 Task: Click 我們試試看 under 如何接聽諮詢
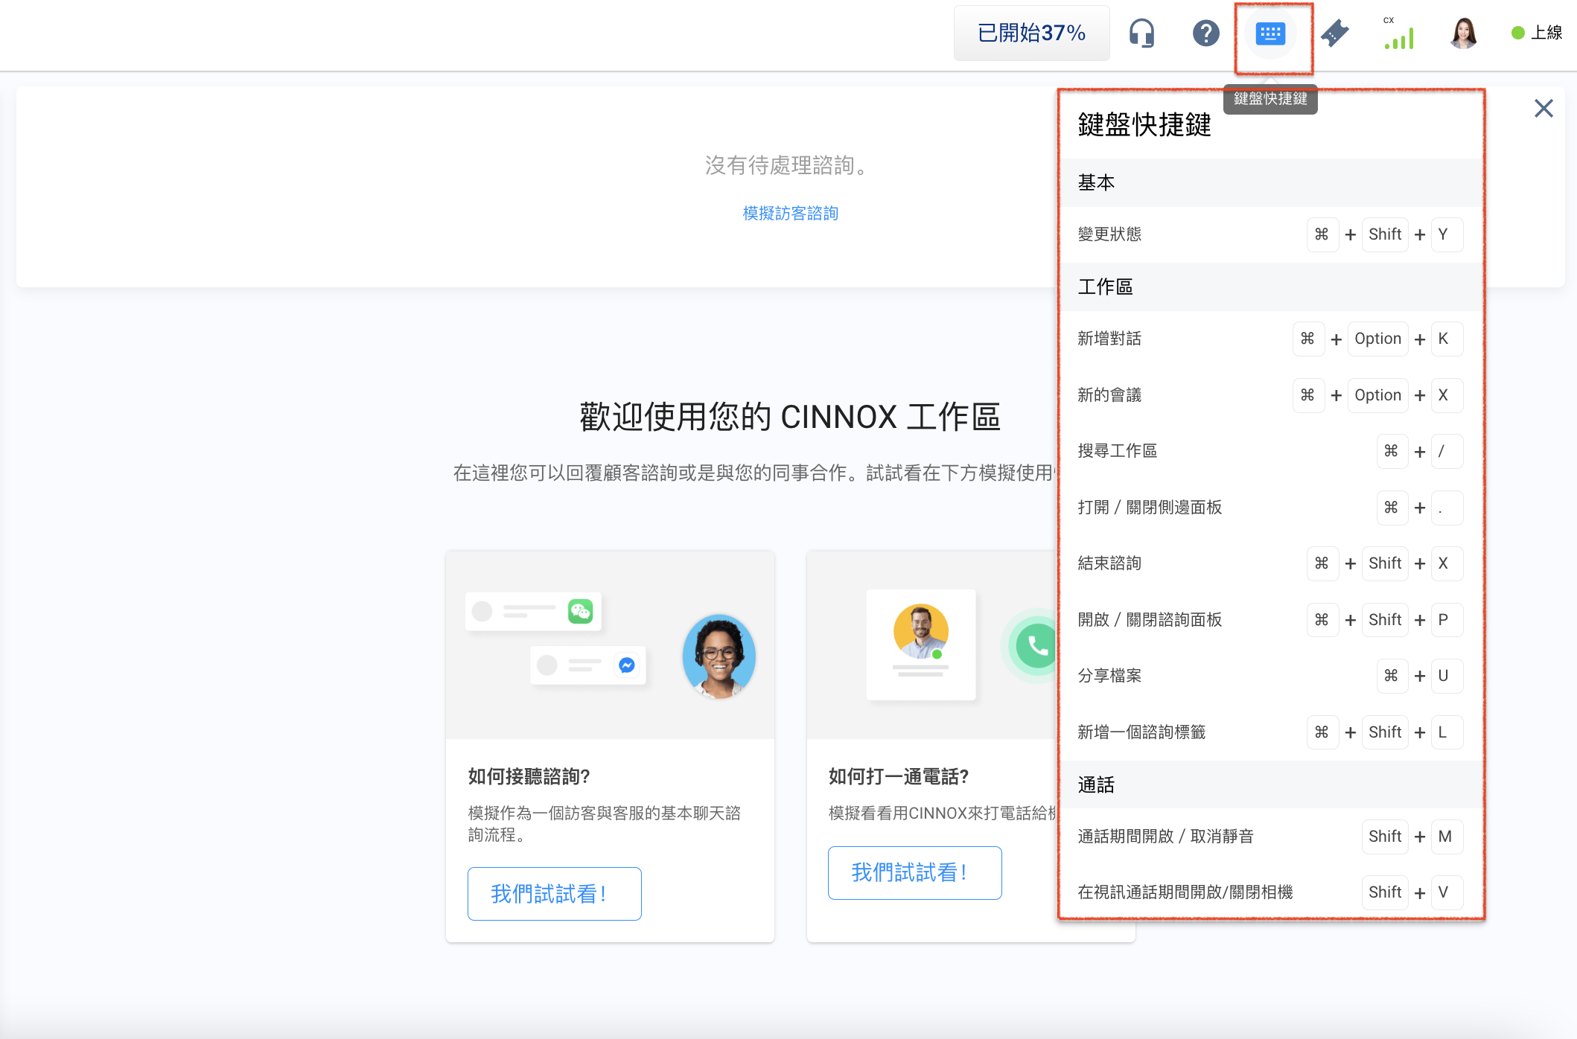[x=554, y=893]
